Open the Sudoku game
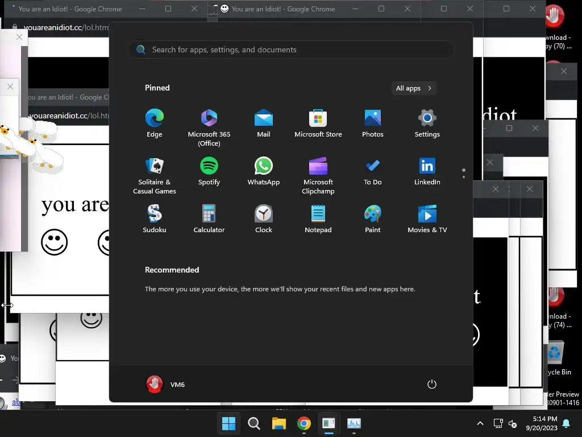 (x=155, y=219)
